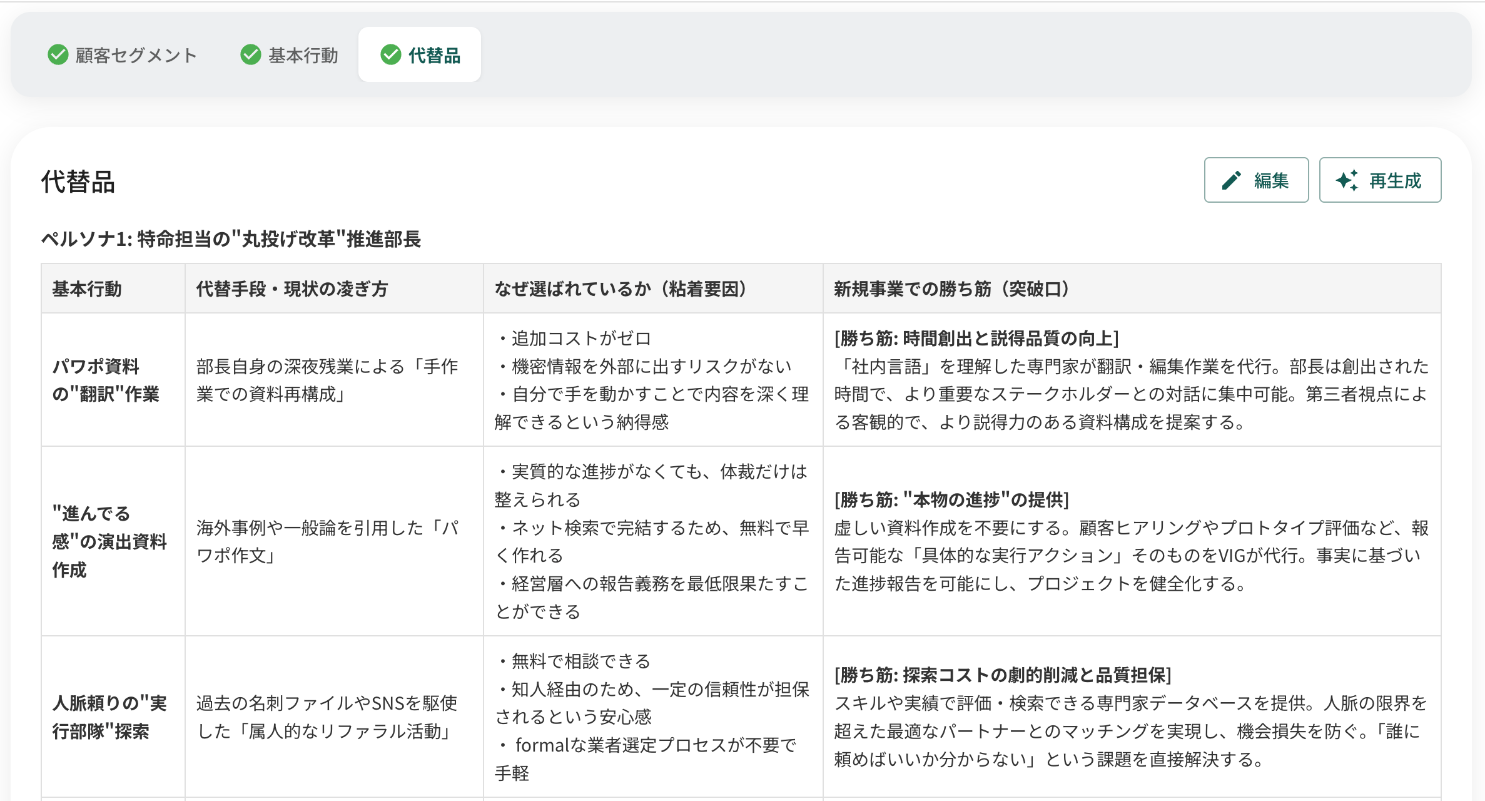Select the 人脈頼りの"実行部隊"探索 row cell
1485x801 pixels.
click(109, 717)
